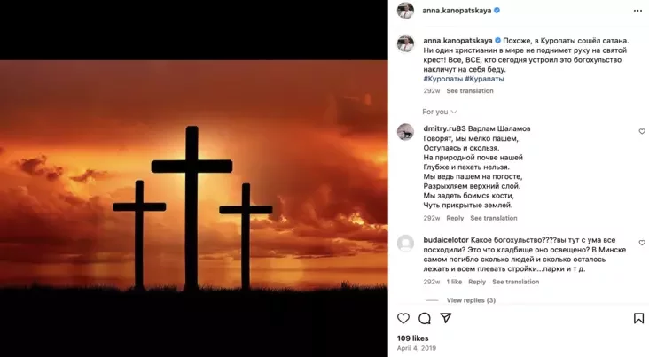
Task: Open the comment bubble icon
Action: pyautogui.click(x=425, y=318)
